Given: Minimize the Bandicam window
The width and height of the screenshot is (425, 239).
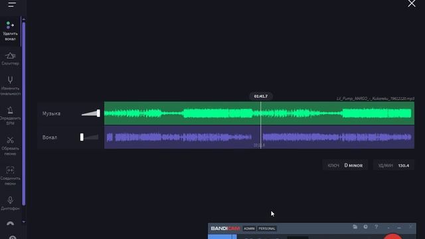Looking at the screenshot, I should click(x=399, y=228).
